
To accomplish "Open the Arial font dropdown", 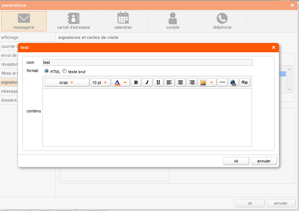I will 67,83.
